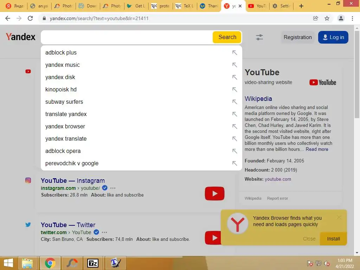Click the Log in button

click(x=333, y=37)
